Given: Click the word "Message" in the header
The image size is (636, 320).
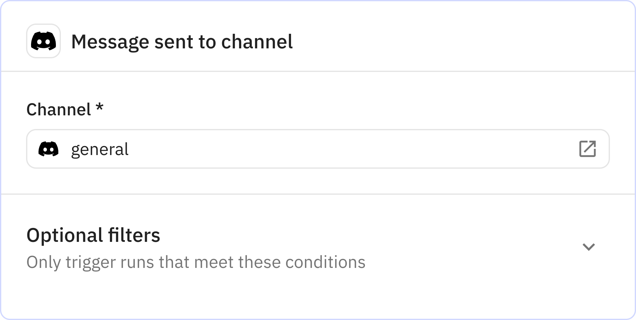Looking at the screenshot, I should tap(110, 42).
